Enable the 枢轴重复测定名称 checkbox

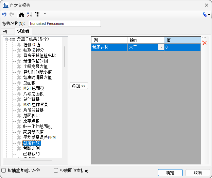click(4, 170)
